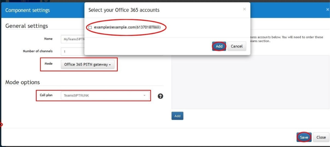
Task: Click the plus icon next to Tab 1
Action: click(46, 1)
